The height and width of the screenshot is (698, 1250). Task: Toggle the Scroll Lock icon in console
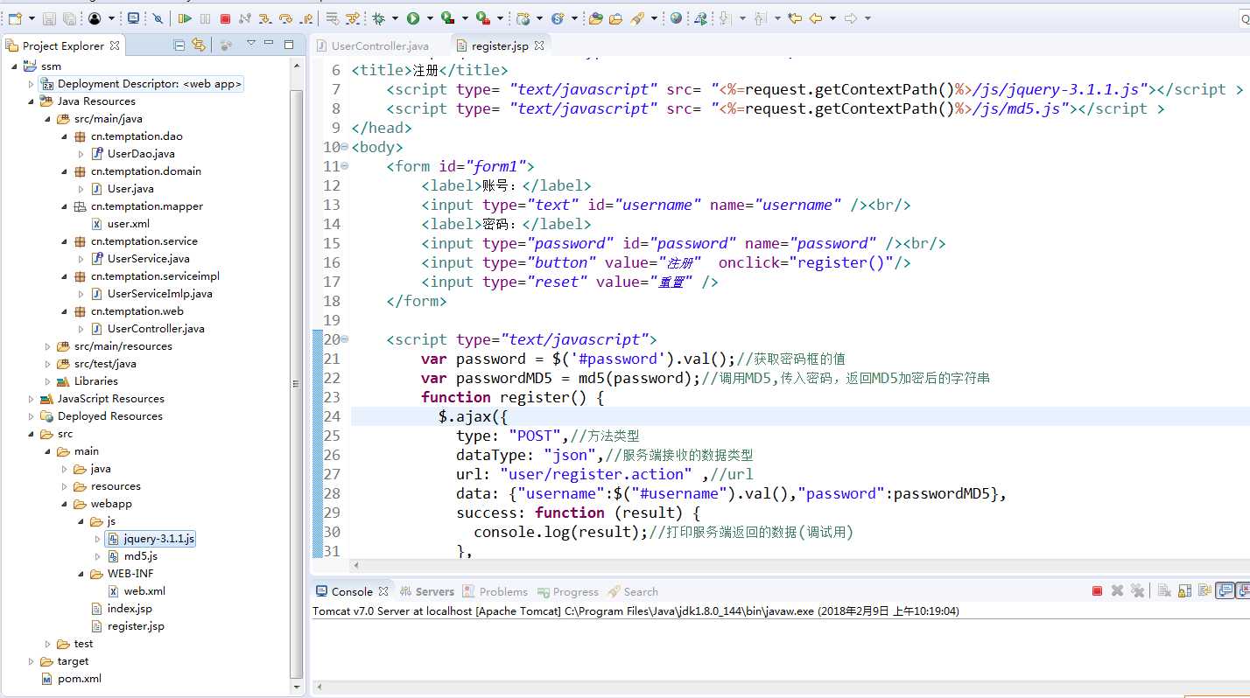(x=1183, y=591)
